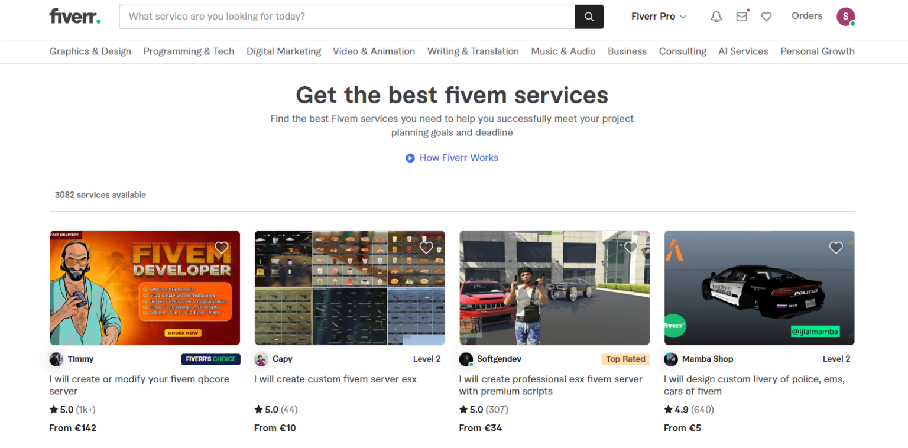Go to Orders

(x=807, y=16)
